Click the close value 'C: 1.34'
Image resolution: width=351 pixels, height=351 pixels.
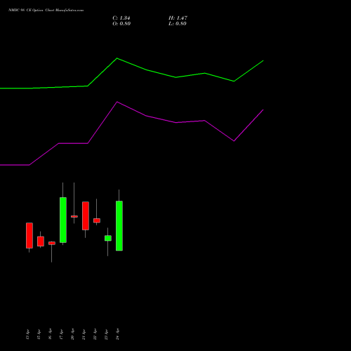[121, 18]
